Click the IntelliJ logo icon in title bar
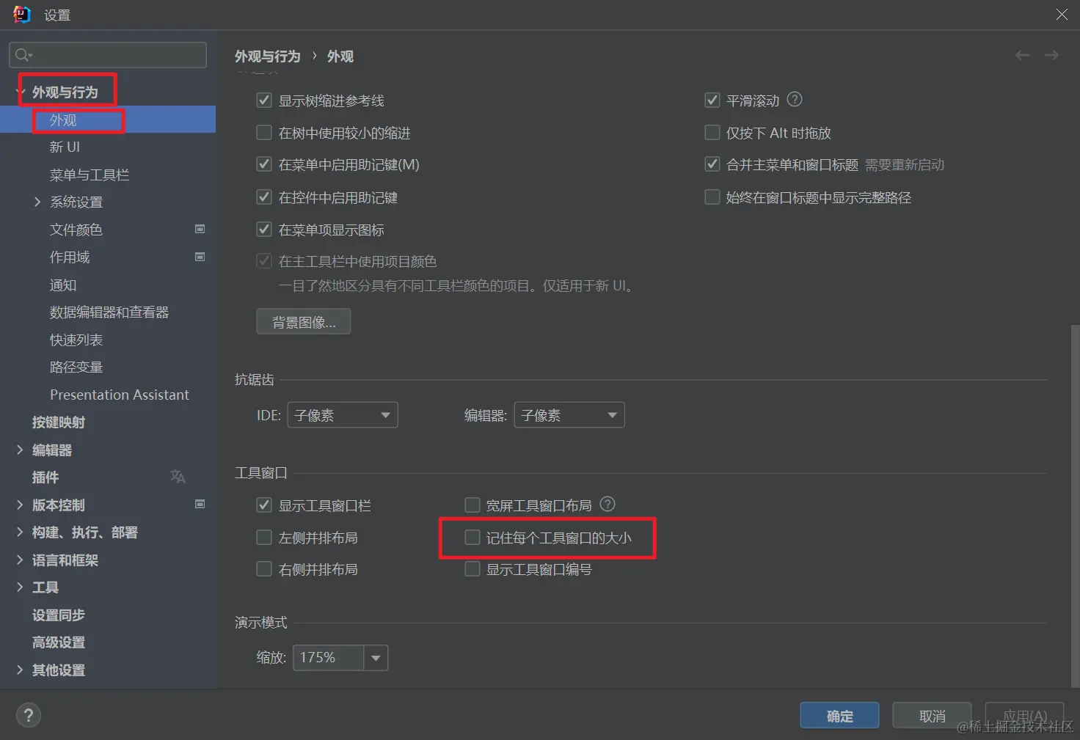Image resolution: width=1080 pixels, height=740 pixels. 22,15
